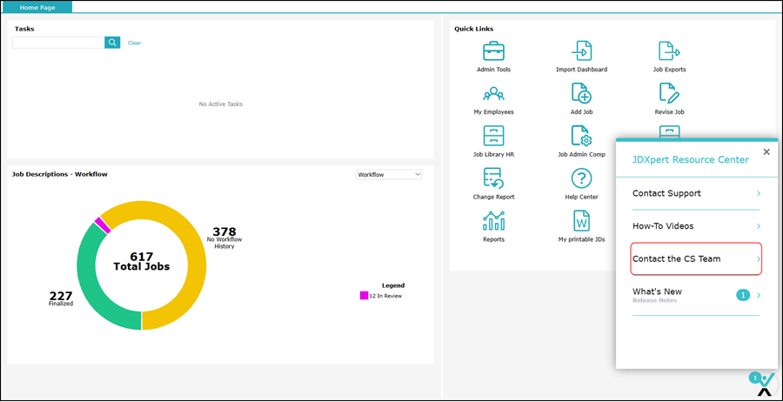Open the Revise Job icon
Image resolution: width=783 pixels, height=402 pixels.
pyautogui.click(x=669, y=94)
